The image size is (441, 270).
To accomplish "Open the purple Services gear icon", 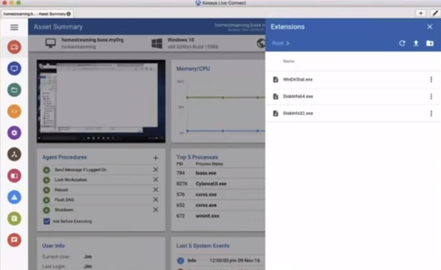I will (14, 133).
